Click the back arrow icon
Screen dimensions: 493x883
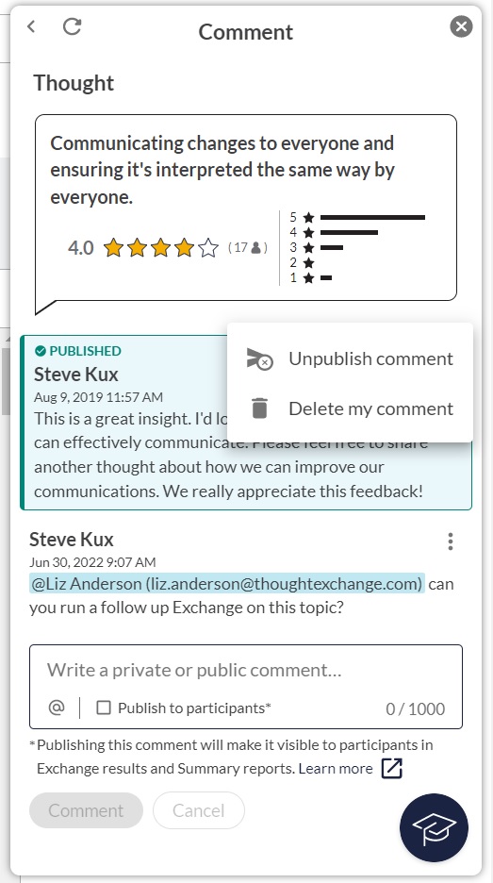point(31,25)
